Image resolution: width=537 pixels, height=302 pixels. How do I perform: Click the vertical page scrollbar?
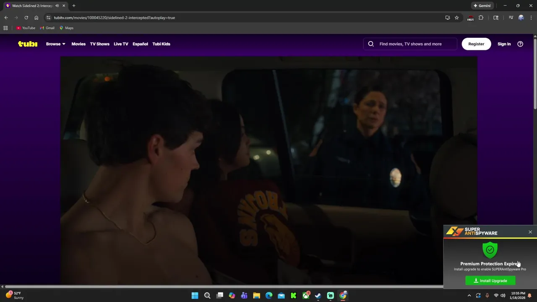(x=535, y=73)
